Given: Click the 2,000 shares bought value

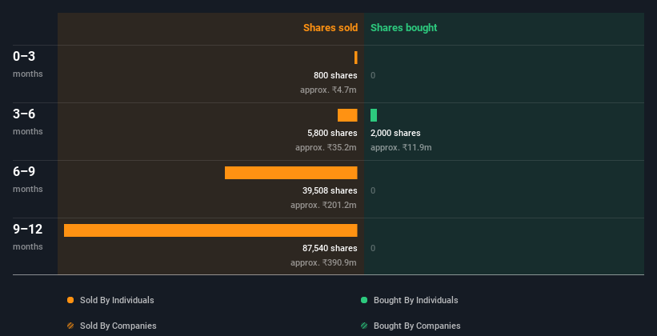Looking at the screenshot, I should pyautogui.click(x=395, y=134).
